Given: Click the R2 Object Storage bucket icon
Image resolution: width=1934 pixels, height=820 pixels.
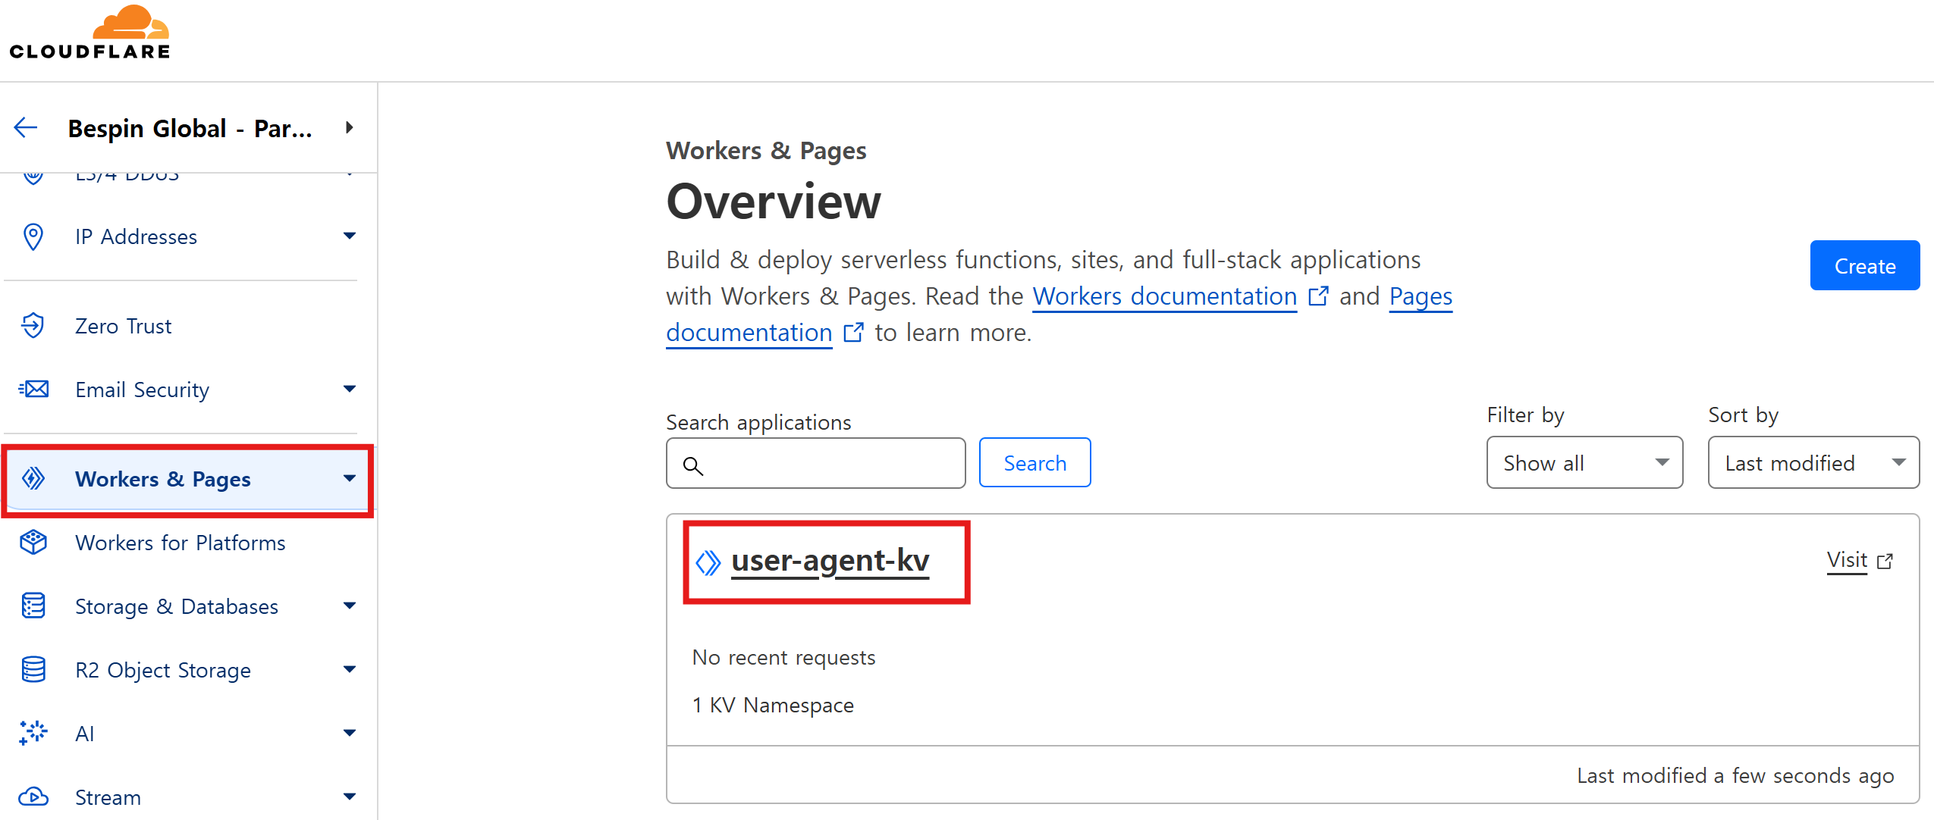Looking at the screenshot, I should (x=33, y=670).
